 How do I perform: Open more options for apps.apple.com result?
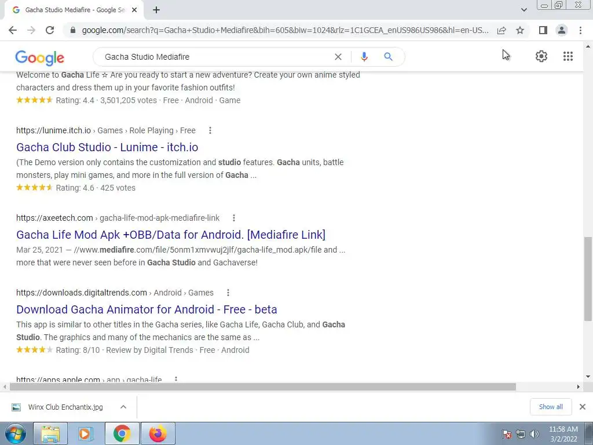[176, 379]
